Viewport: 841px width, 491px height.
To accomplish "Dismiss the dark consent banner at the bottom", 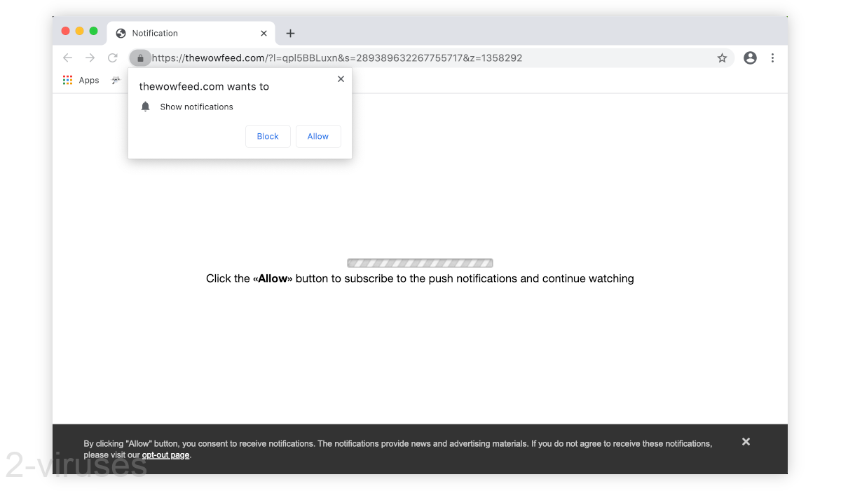I will (x=746, y=441).
